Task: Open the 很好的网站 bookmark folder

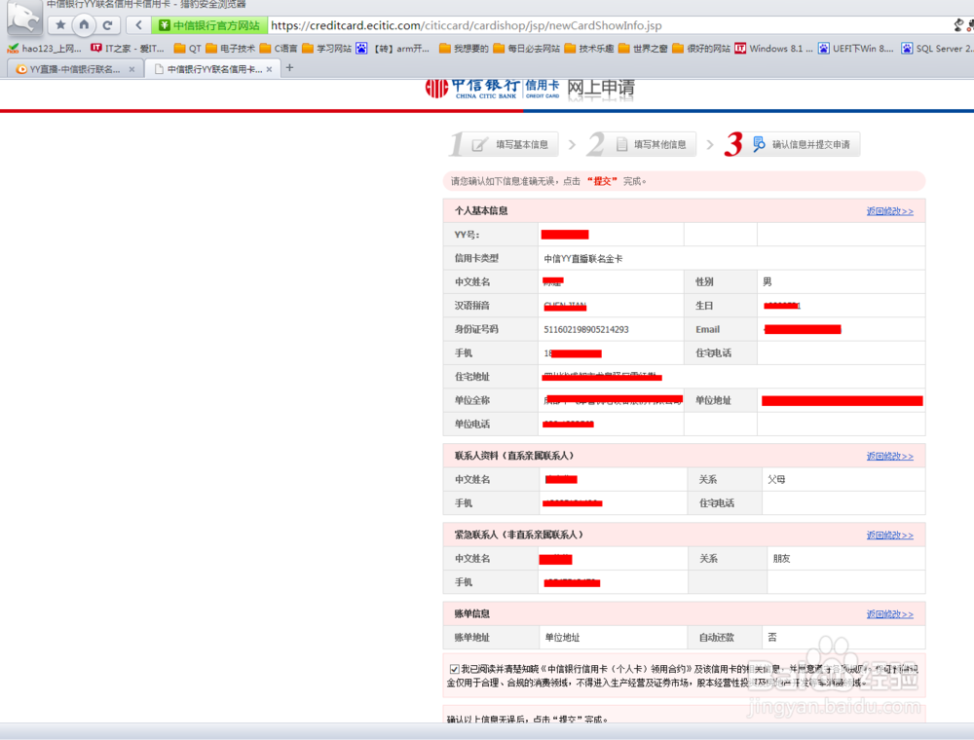Action: pyautogui.click(x=701, y=49)
